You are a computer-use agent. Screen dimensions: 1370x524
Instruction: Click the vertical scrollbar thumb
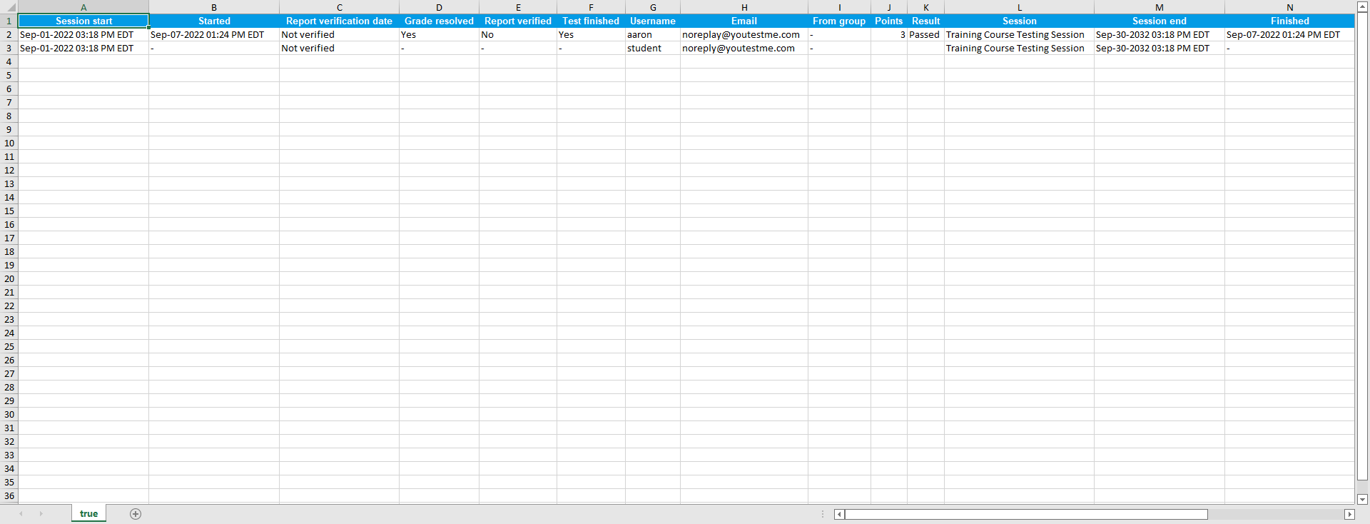pos(1362,246)
